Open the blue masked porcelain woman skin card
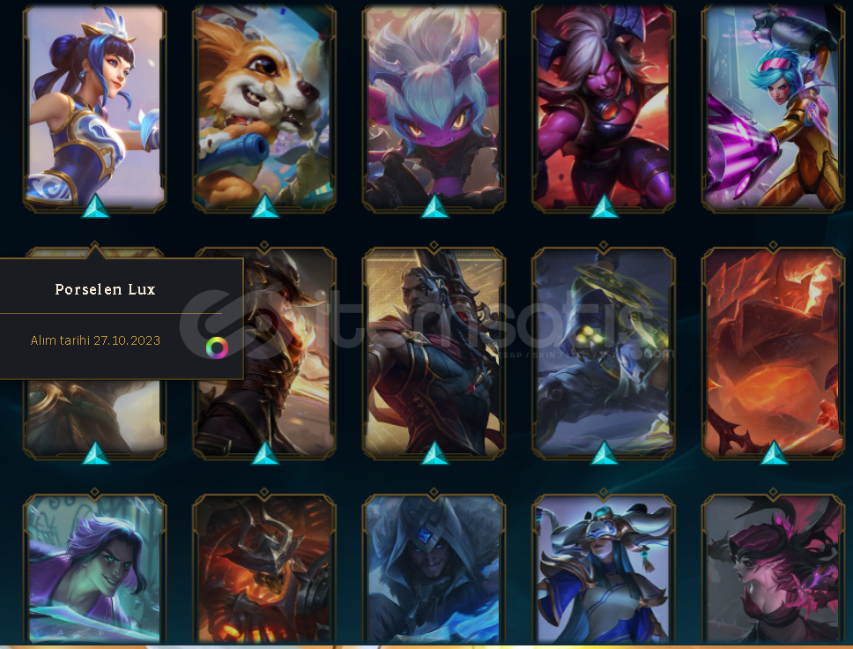 pos(604,569)
